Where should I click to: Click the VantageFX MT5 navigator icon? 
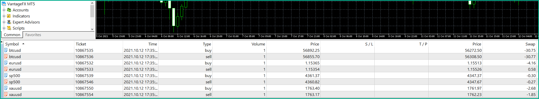click(4, 4)
